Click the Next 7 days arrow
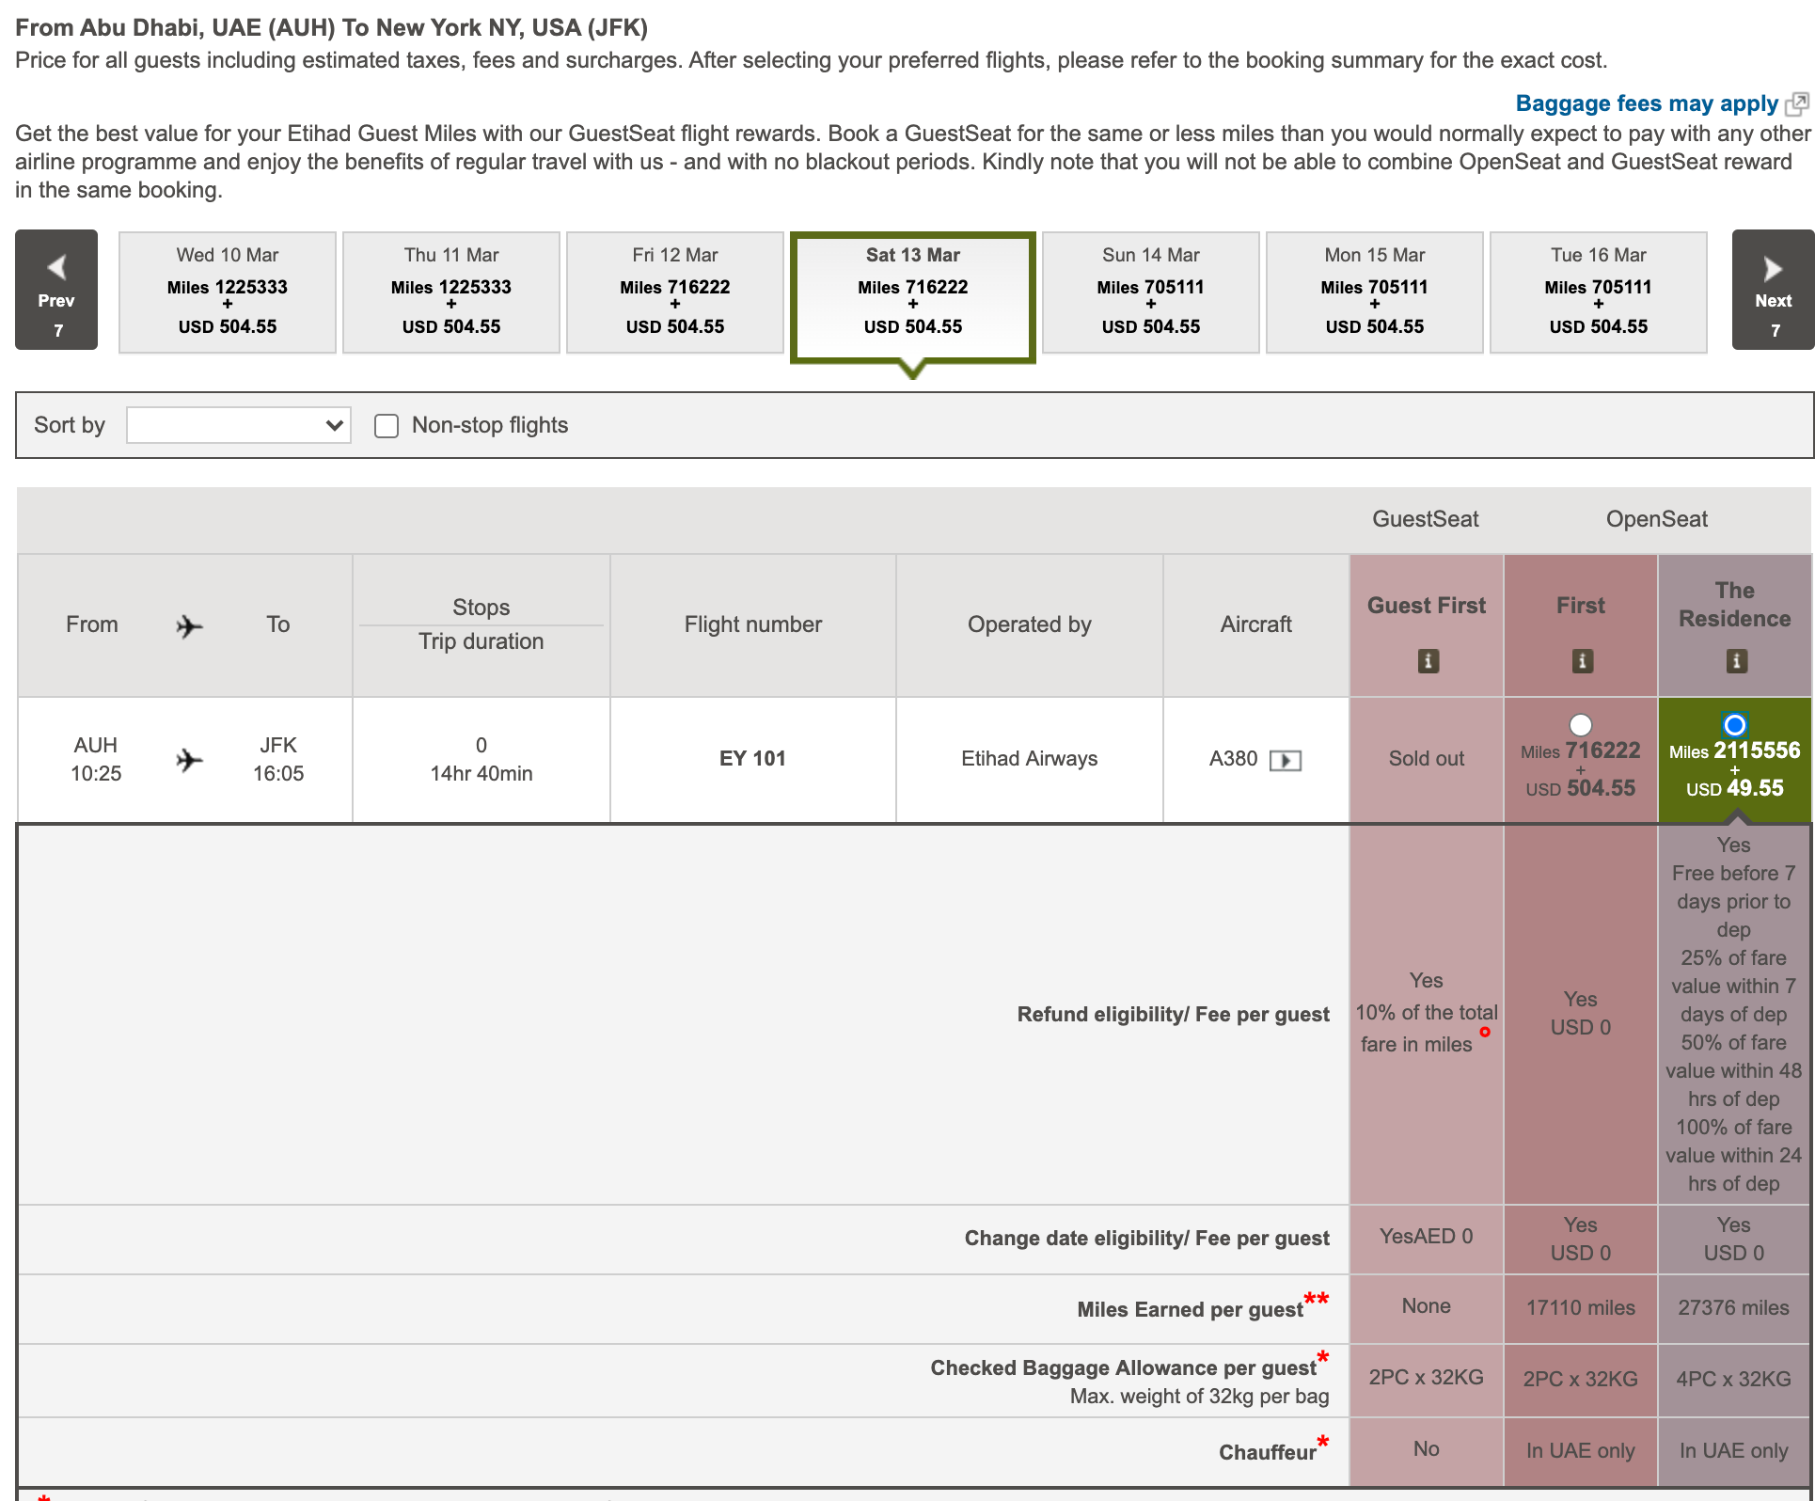The width and height of the screenshot is (1815, 1501). pyautogui.click(x=1773, y=290)
